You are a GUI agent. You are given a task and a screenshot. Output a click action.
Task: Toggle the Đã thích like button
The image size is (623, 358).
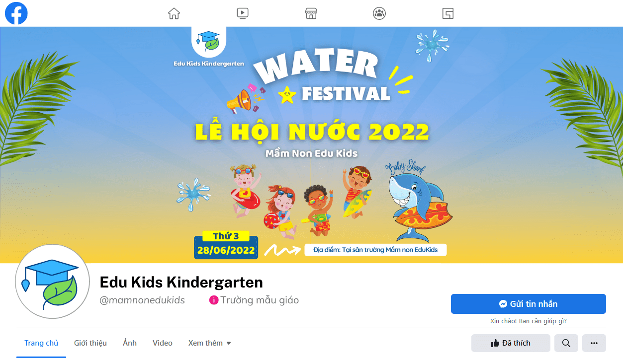pyautogui.click(x=511, y=343)
